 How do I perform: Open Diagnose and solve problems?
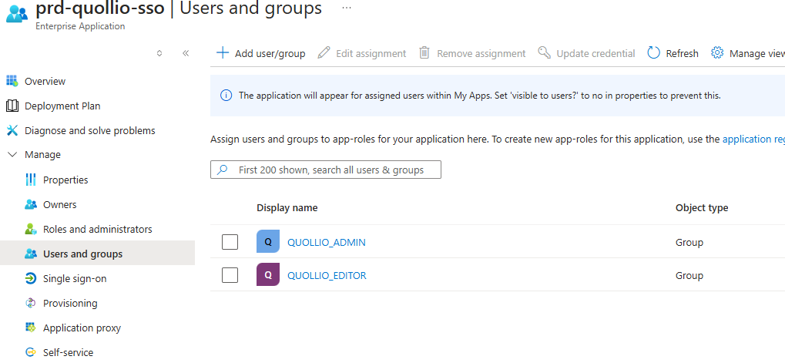(90, 131)
